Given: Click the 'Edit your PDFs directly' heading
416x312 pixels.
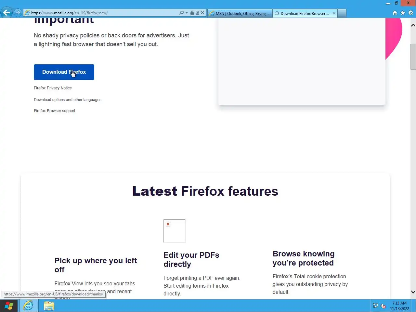Looking at the screenshot, I should click(191, 260).
